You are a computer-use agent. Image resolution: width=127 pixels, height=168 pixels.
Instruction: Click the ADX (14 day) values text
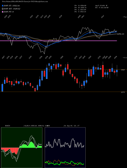71,126
